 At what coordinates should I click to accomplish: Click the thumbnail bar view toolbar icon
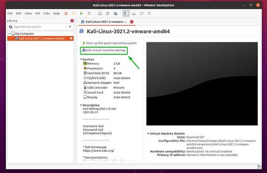pyautogui.click(x=133, y=13)
